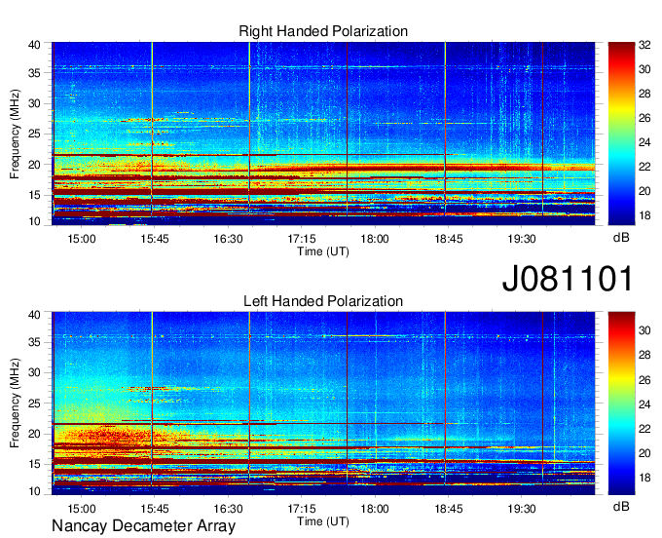Click the 18 value on the upper colorbar scale
The height and width of the screenshot is (538, 662).
point(644,216)
